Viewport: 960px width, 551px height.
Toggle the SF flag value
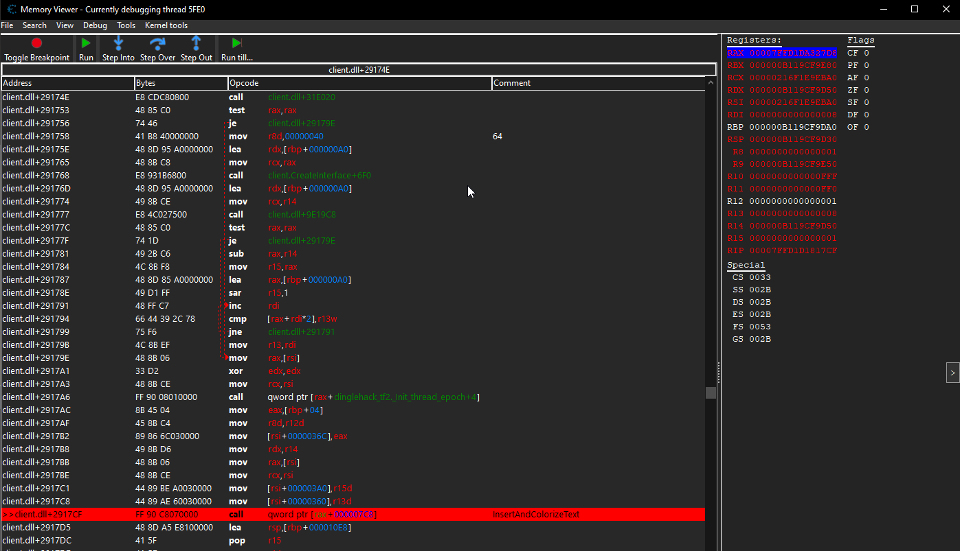[x=858, y=102]
